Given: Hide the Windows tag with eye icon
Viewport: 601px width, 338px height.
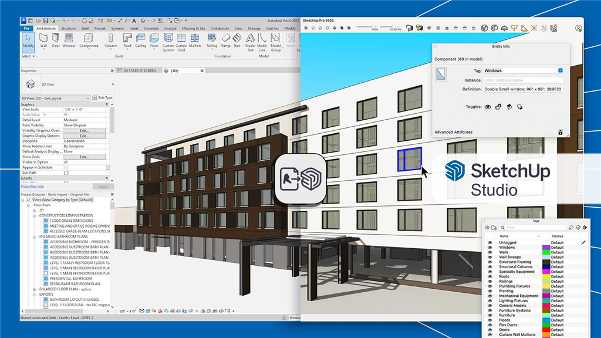Looking at the screenshot, I should point(490,248).
